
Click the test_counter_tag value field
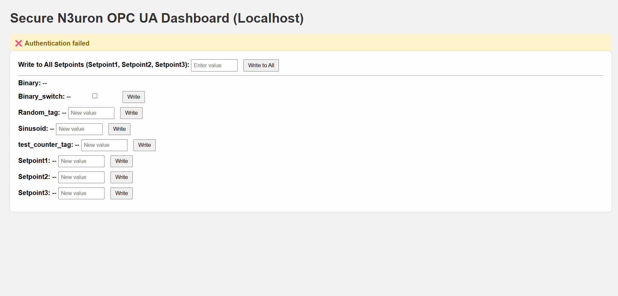(104, 145)
